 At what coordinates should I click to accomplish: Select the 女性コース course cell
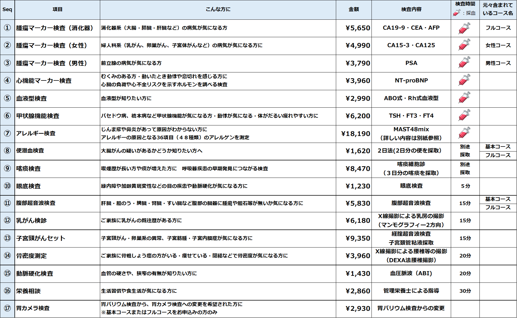click(498, 46)
